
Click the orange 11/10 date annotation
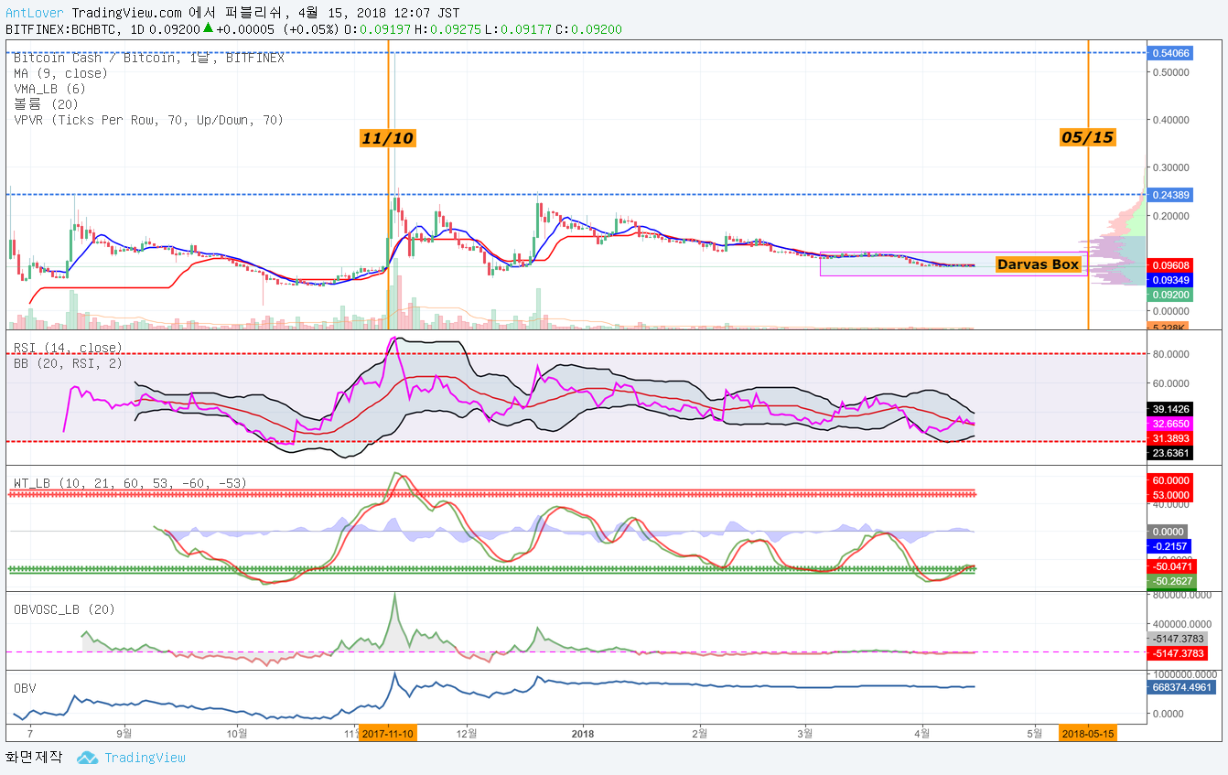click(x=387, y=138)
